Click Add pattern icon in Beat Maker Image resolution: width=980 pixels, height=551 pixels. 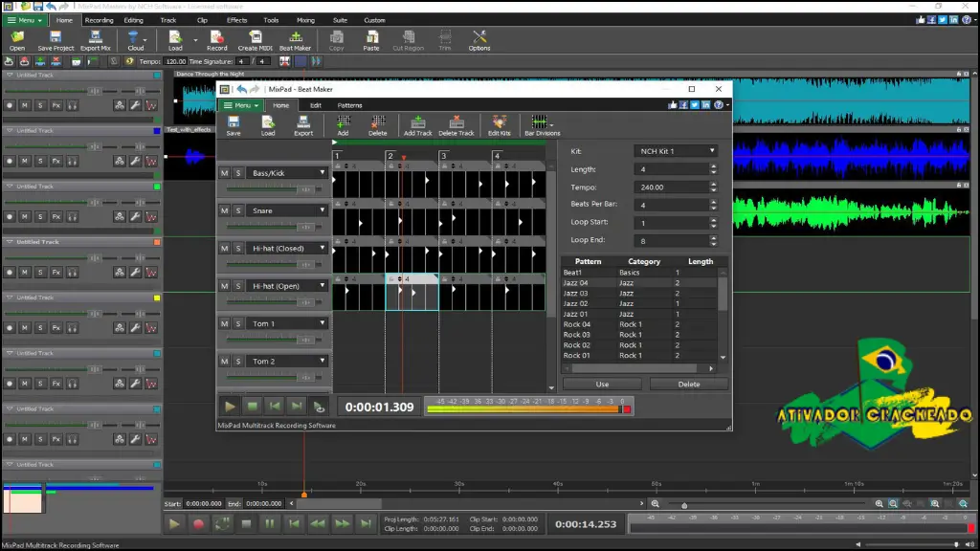(344, 125)
